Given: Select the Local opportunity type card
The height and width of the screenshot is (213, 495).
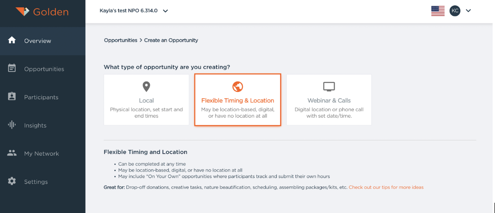Looking at the screenshot, I should 146,100.
